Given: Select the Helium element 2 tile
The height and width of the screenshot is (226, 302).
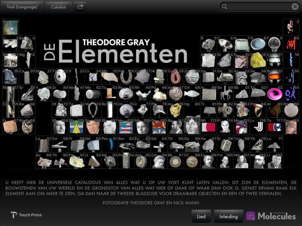Looking at the screenshot, I should [291, 27].
